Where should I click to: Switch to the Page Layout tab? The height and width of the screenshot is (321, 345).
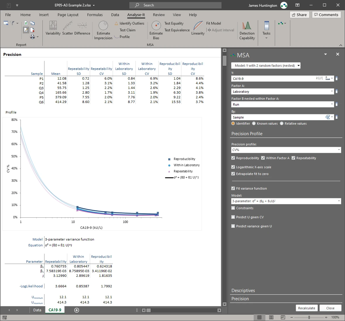(x=68, y=15)
